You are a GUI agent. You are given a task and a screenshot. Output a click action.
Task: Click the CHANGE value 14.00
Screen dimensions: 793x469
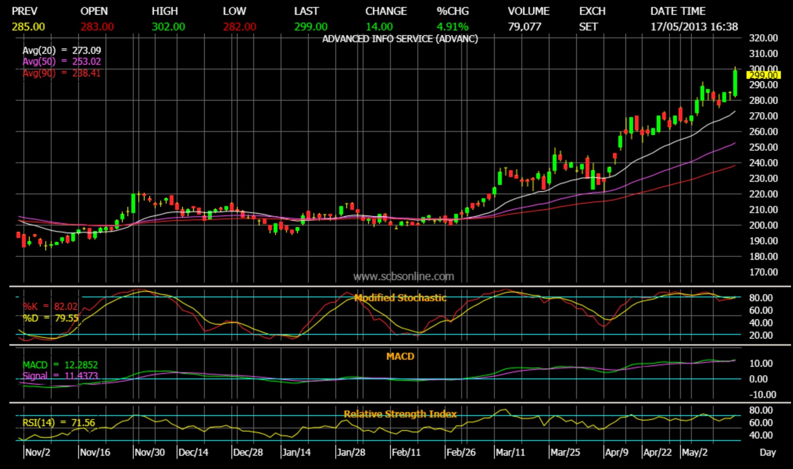coord(379,27)
